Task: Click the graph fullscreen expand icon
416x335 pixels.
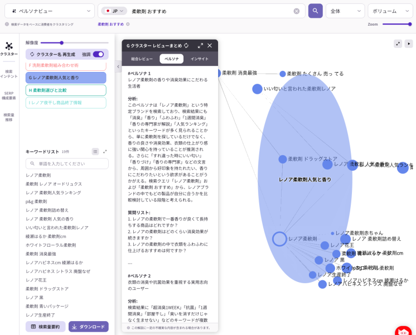Action: [x=398, y=44]
